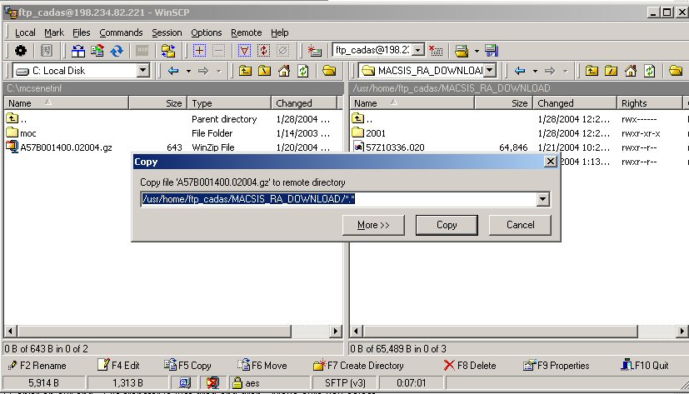
Task: Click the Synchronize directories toolbar icon
Action: point(97,51)
